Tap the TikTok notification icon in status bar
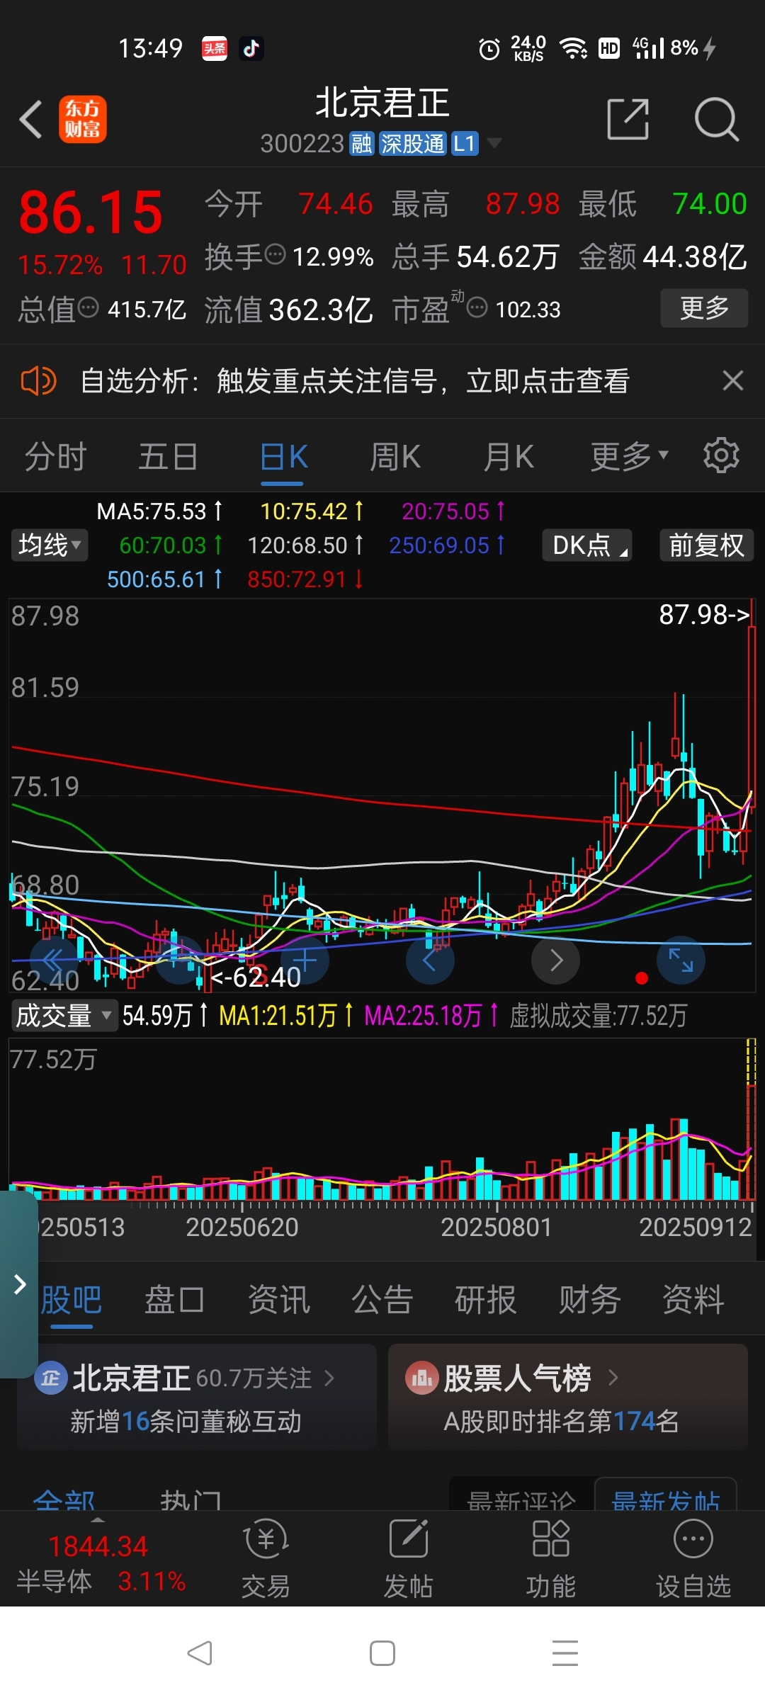The height and width of the screenshot is (1700, 765). pyautogui.click(x=251, y=48)
